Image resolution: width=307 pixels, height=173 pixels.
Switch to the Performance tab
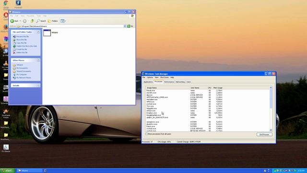tap(169, 82)
